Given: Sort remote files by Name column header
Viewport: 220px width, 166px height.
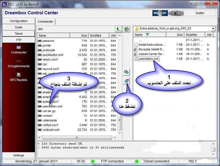Looking at the screenshot, I should point(54,36).
